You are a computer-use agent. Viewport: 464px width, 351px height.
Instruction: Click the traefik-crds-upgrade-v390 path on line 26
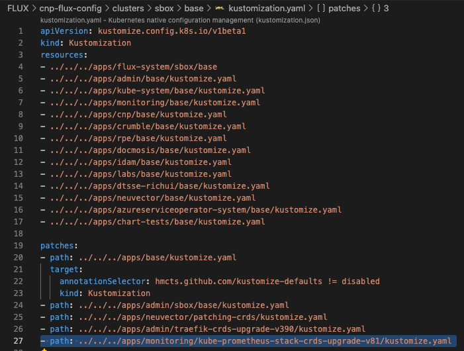tap(222, 328)
